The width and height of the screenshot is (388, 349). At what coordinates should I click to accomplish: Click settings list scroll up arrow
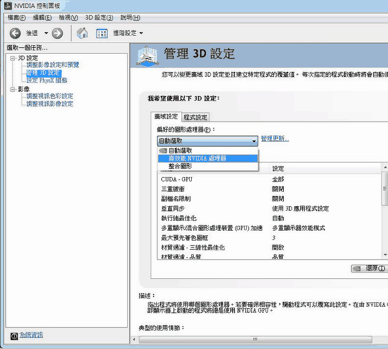[385, 167]
